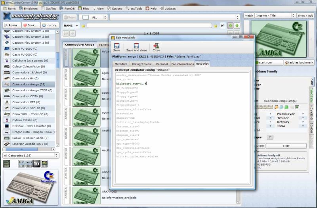Click the green up arrow sort button
The image size is (317, 208).
click(x=237, y=25)
